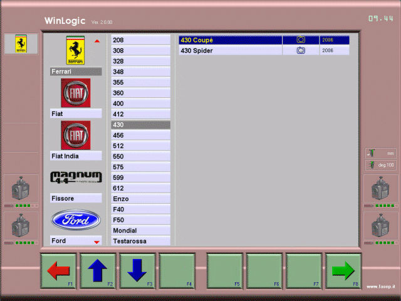Toggle the mm measurement unit
401x301 pixels.
[381, 153]
